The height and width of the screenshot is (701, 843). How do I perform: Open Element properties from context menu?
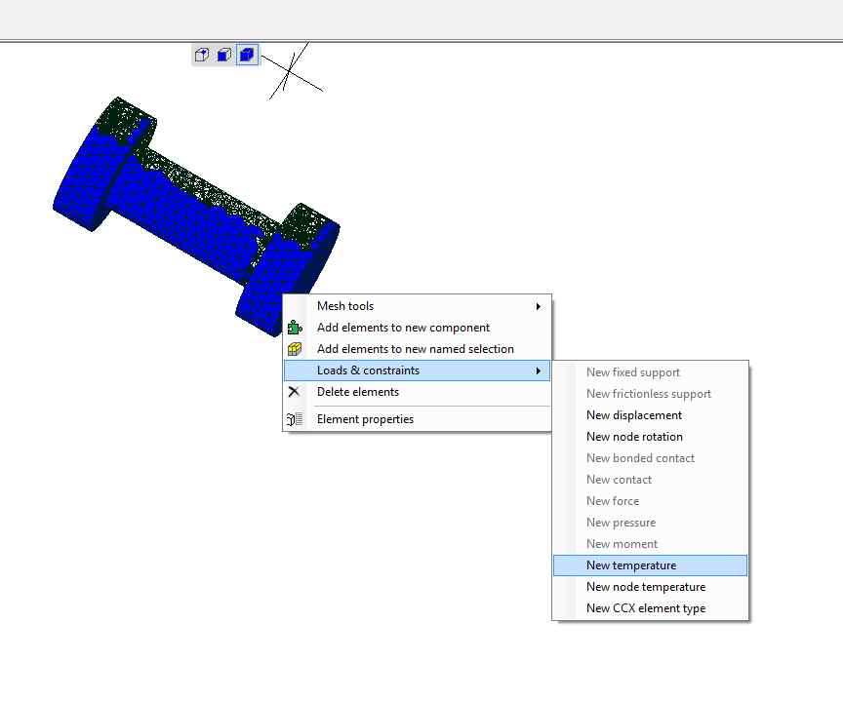pos(418,419)
